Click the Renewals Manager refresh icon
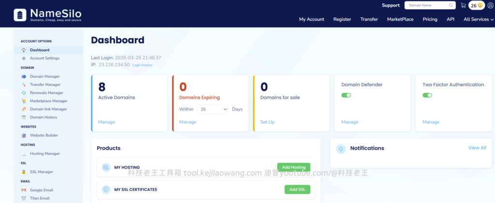 [x=24, y=93]
